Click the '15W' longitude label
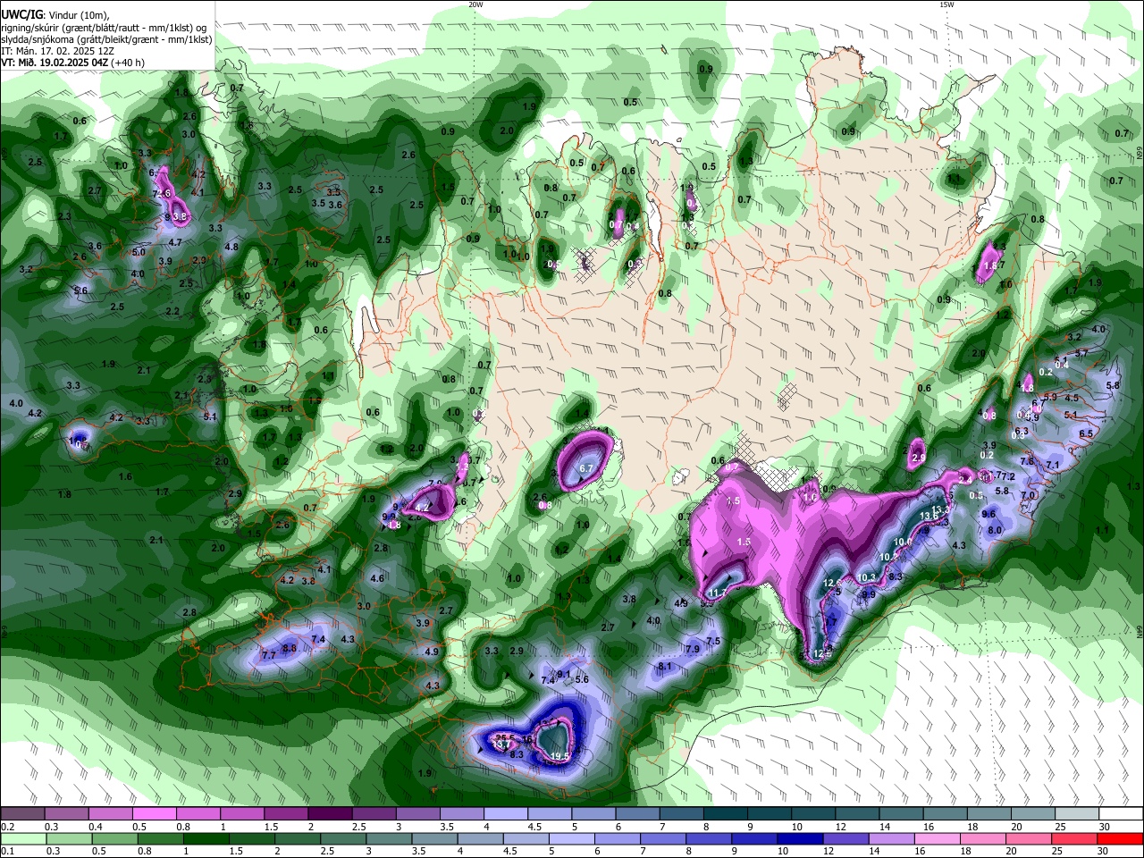The width and height of the screenshot is (1144, 858). click(946, 4)
